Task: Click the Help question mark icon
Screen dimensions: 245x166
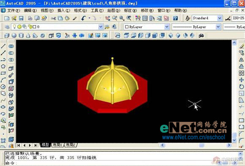Action: pyautogui.click(x=175, y=18)
